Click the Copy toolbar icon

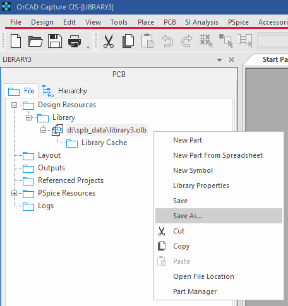[x=128, y=41]
